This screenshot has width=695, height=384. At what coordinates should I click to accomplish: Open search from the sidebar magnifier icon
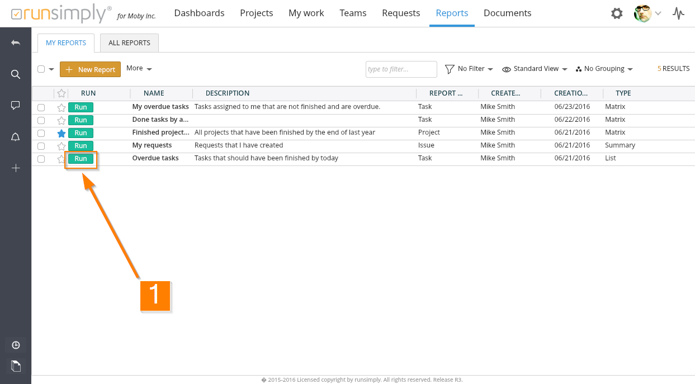[16, 74]
